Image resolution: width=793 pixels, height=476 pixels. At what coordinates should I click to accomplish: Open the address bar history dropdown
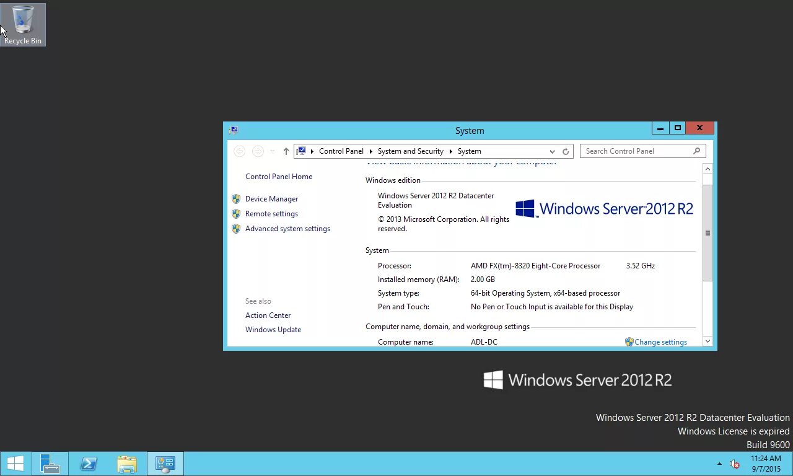[x=552, y=151]
